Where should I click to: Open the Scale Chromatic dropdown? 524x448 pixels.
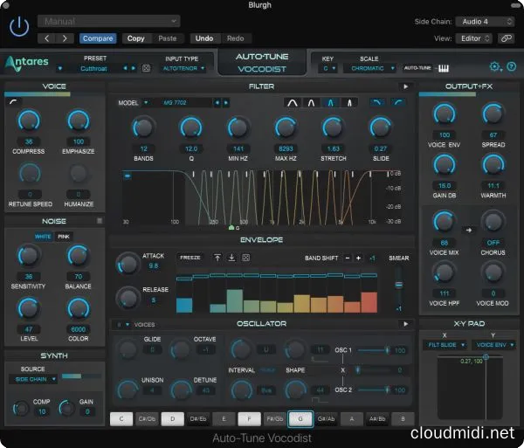tap(370, 67)
